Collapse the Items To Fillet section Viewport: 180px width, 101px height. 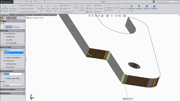[24, 47]
